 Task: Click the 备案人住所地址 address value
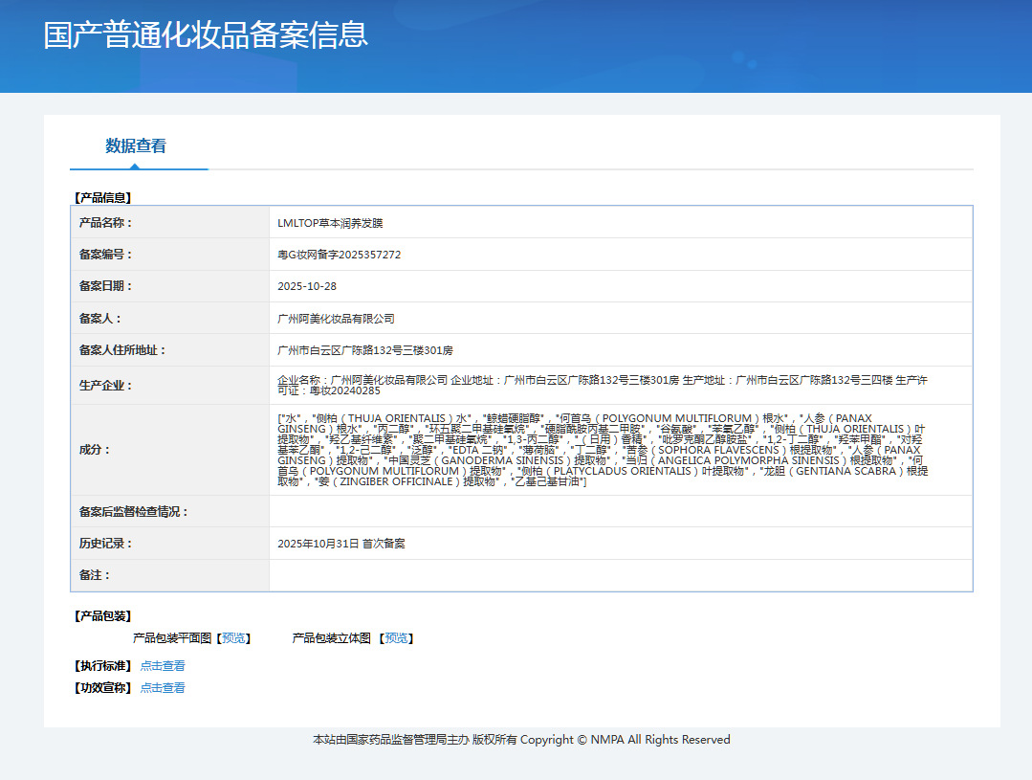click(365, 350)
